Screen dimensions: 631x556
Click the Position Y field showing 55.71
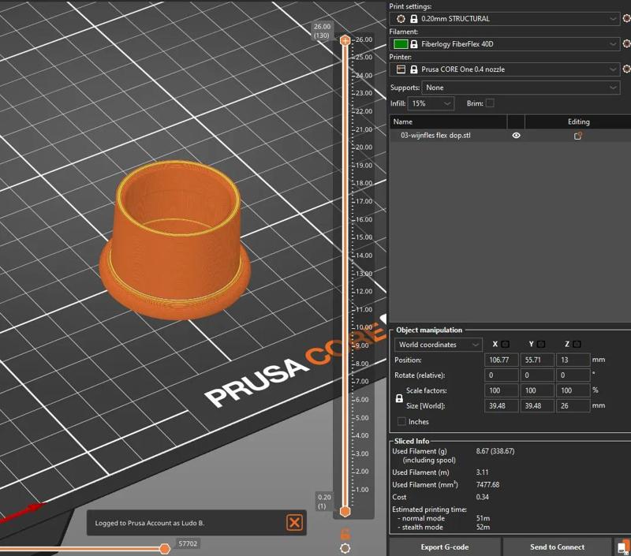pos(537,360)
